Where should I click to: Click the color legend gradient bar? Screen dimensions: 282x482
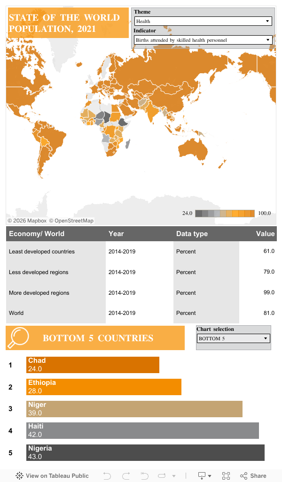tap(225, 214)
